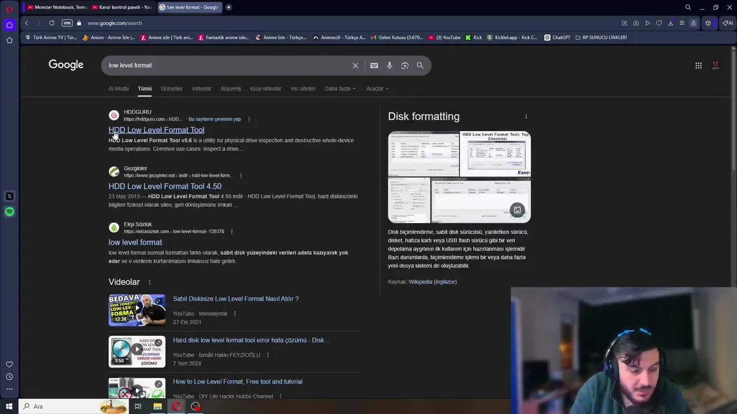This screenshot has width=737, height=414.
Task: Open ChatGPT bookmark
Action: tap(557, 37)
